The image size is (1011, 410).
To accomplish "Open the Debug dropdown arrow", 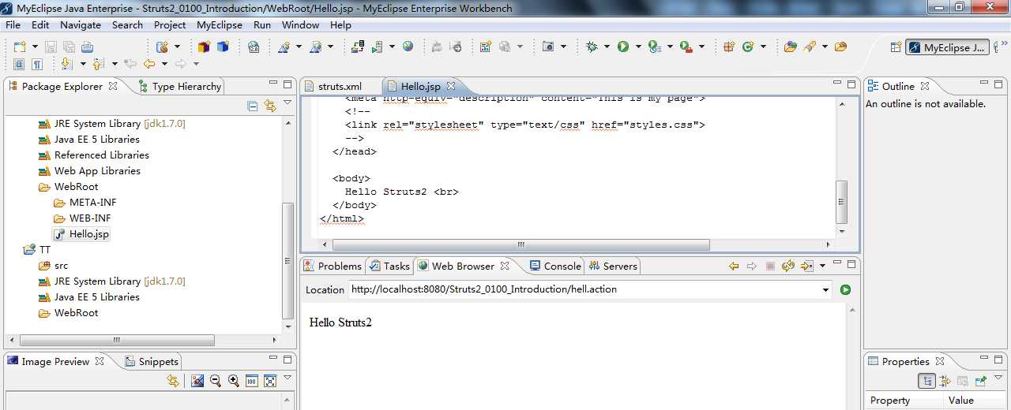I will coord(607,47).
